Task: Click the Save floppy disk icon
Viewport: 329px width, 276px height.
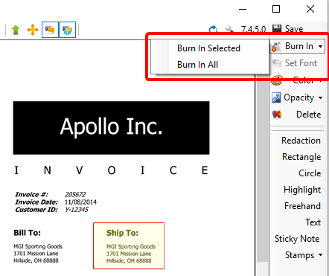Action: 277,28
